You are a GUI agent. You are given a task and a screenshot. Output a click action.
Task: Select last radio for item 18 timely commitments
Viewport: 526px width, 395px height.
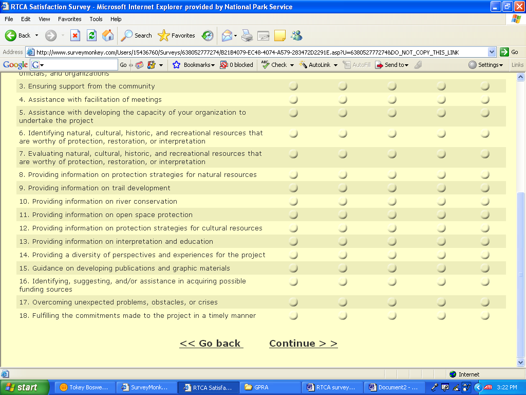coord(485,316)
